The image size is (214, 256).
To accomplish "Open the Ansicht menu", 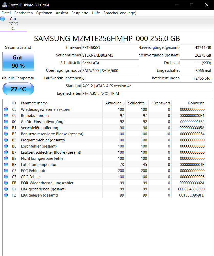I will [x=62, y=13].
